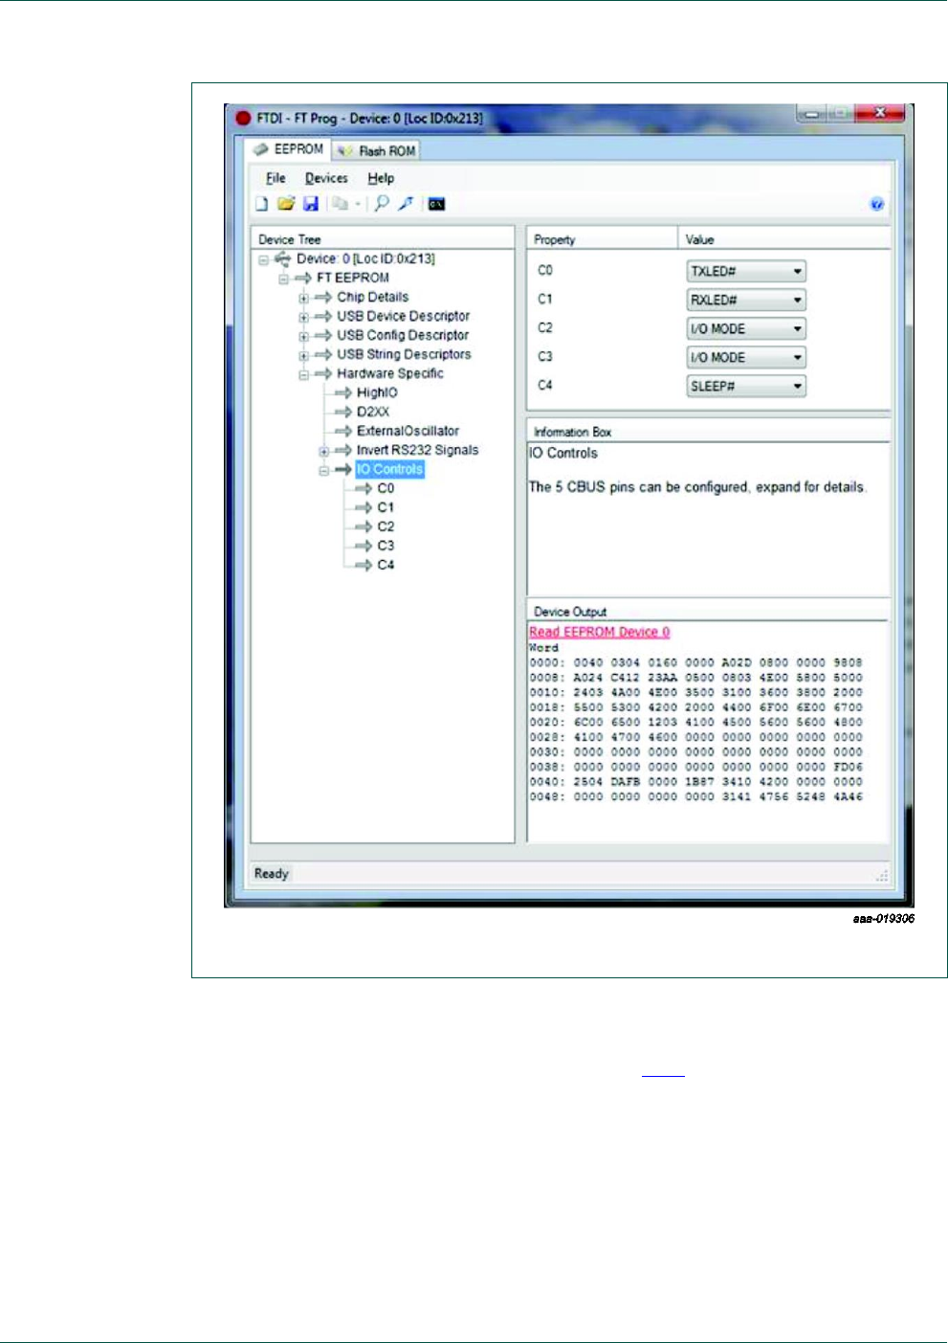Collapse the Hardware Specific node
948x1343 pixels.
[x=303, y=374]
